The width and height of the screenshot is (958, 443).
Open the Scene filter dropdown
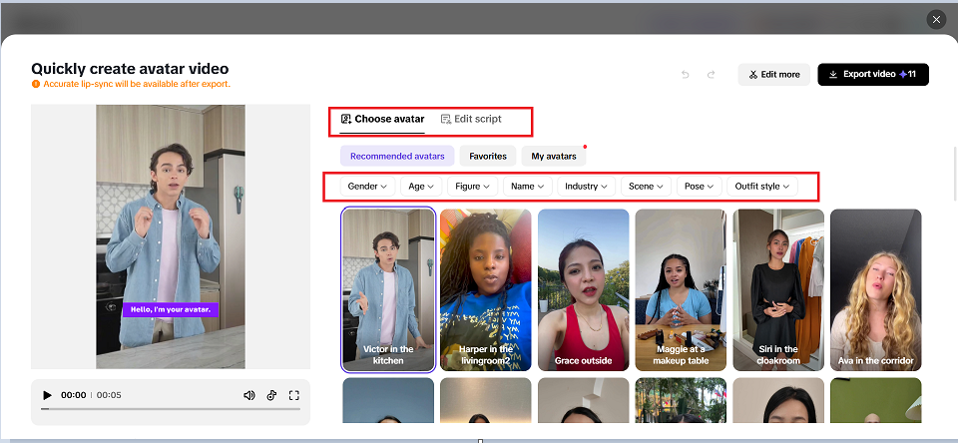646,187
